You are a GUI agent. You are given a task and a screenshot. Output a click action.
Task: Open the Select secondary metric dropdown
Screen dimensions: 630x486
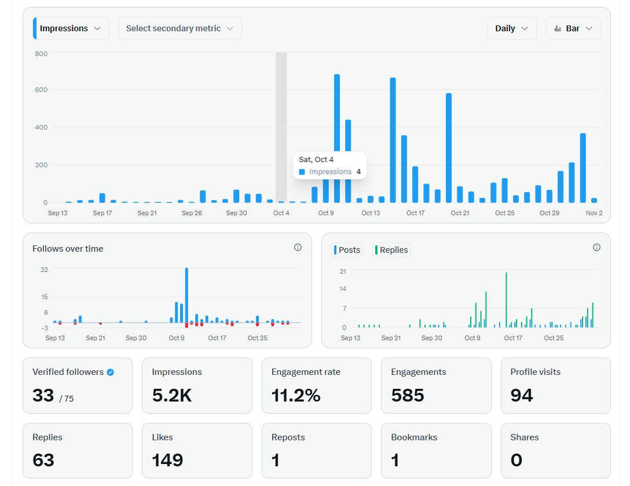[x=180, y=28]
